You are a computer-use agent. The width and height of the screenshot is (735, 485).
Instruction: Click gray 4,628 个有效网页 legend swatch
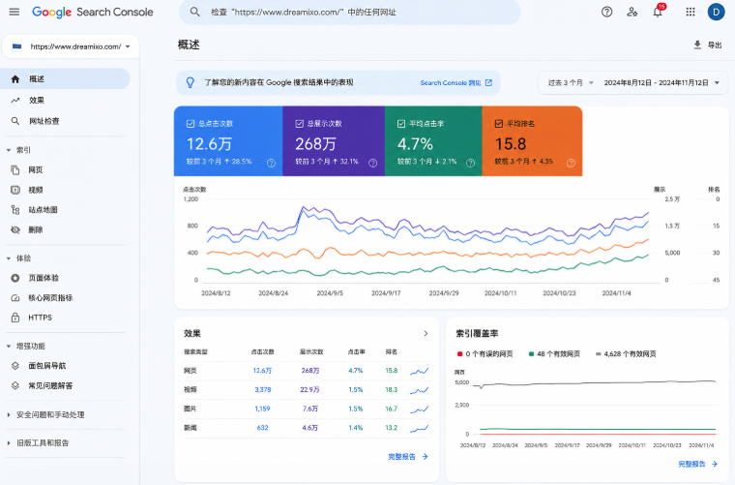point(598,354)
